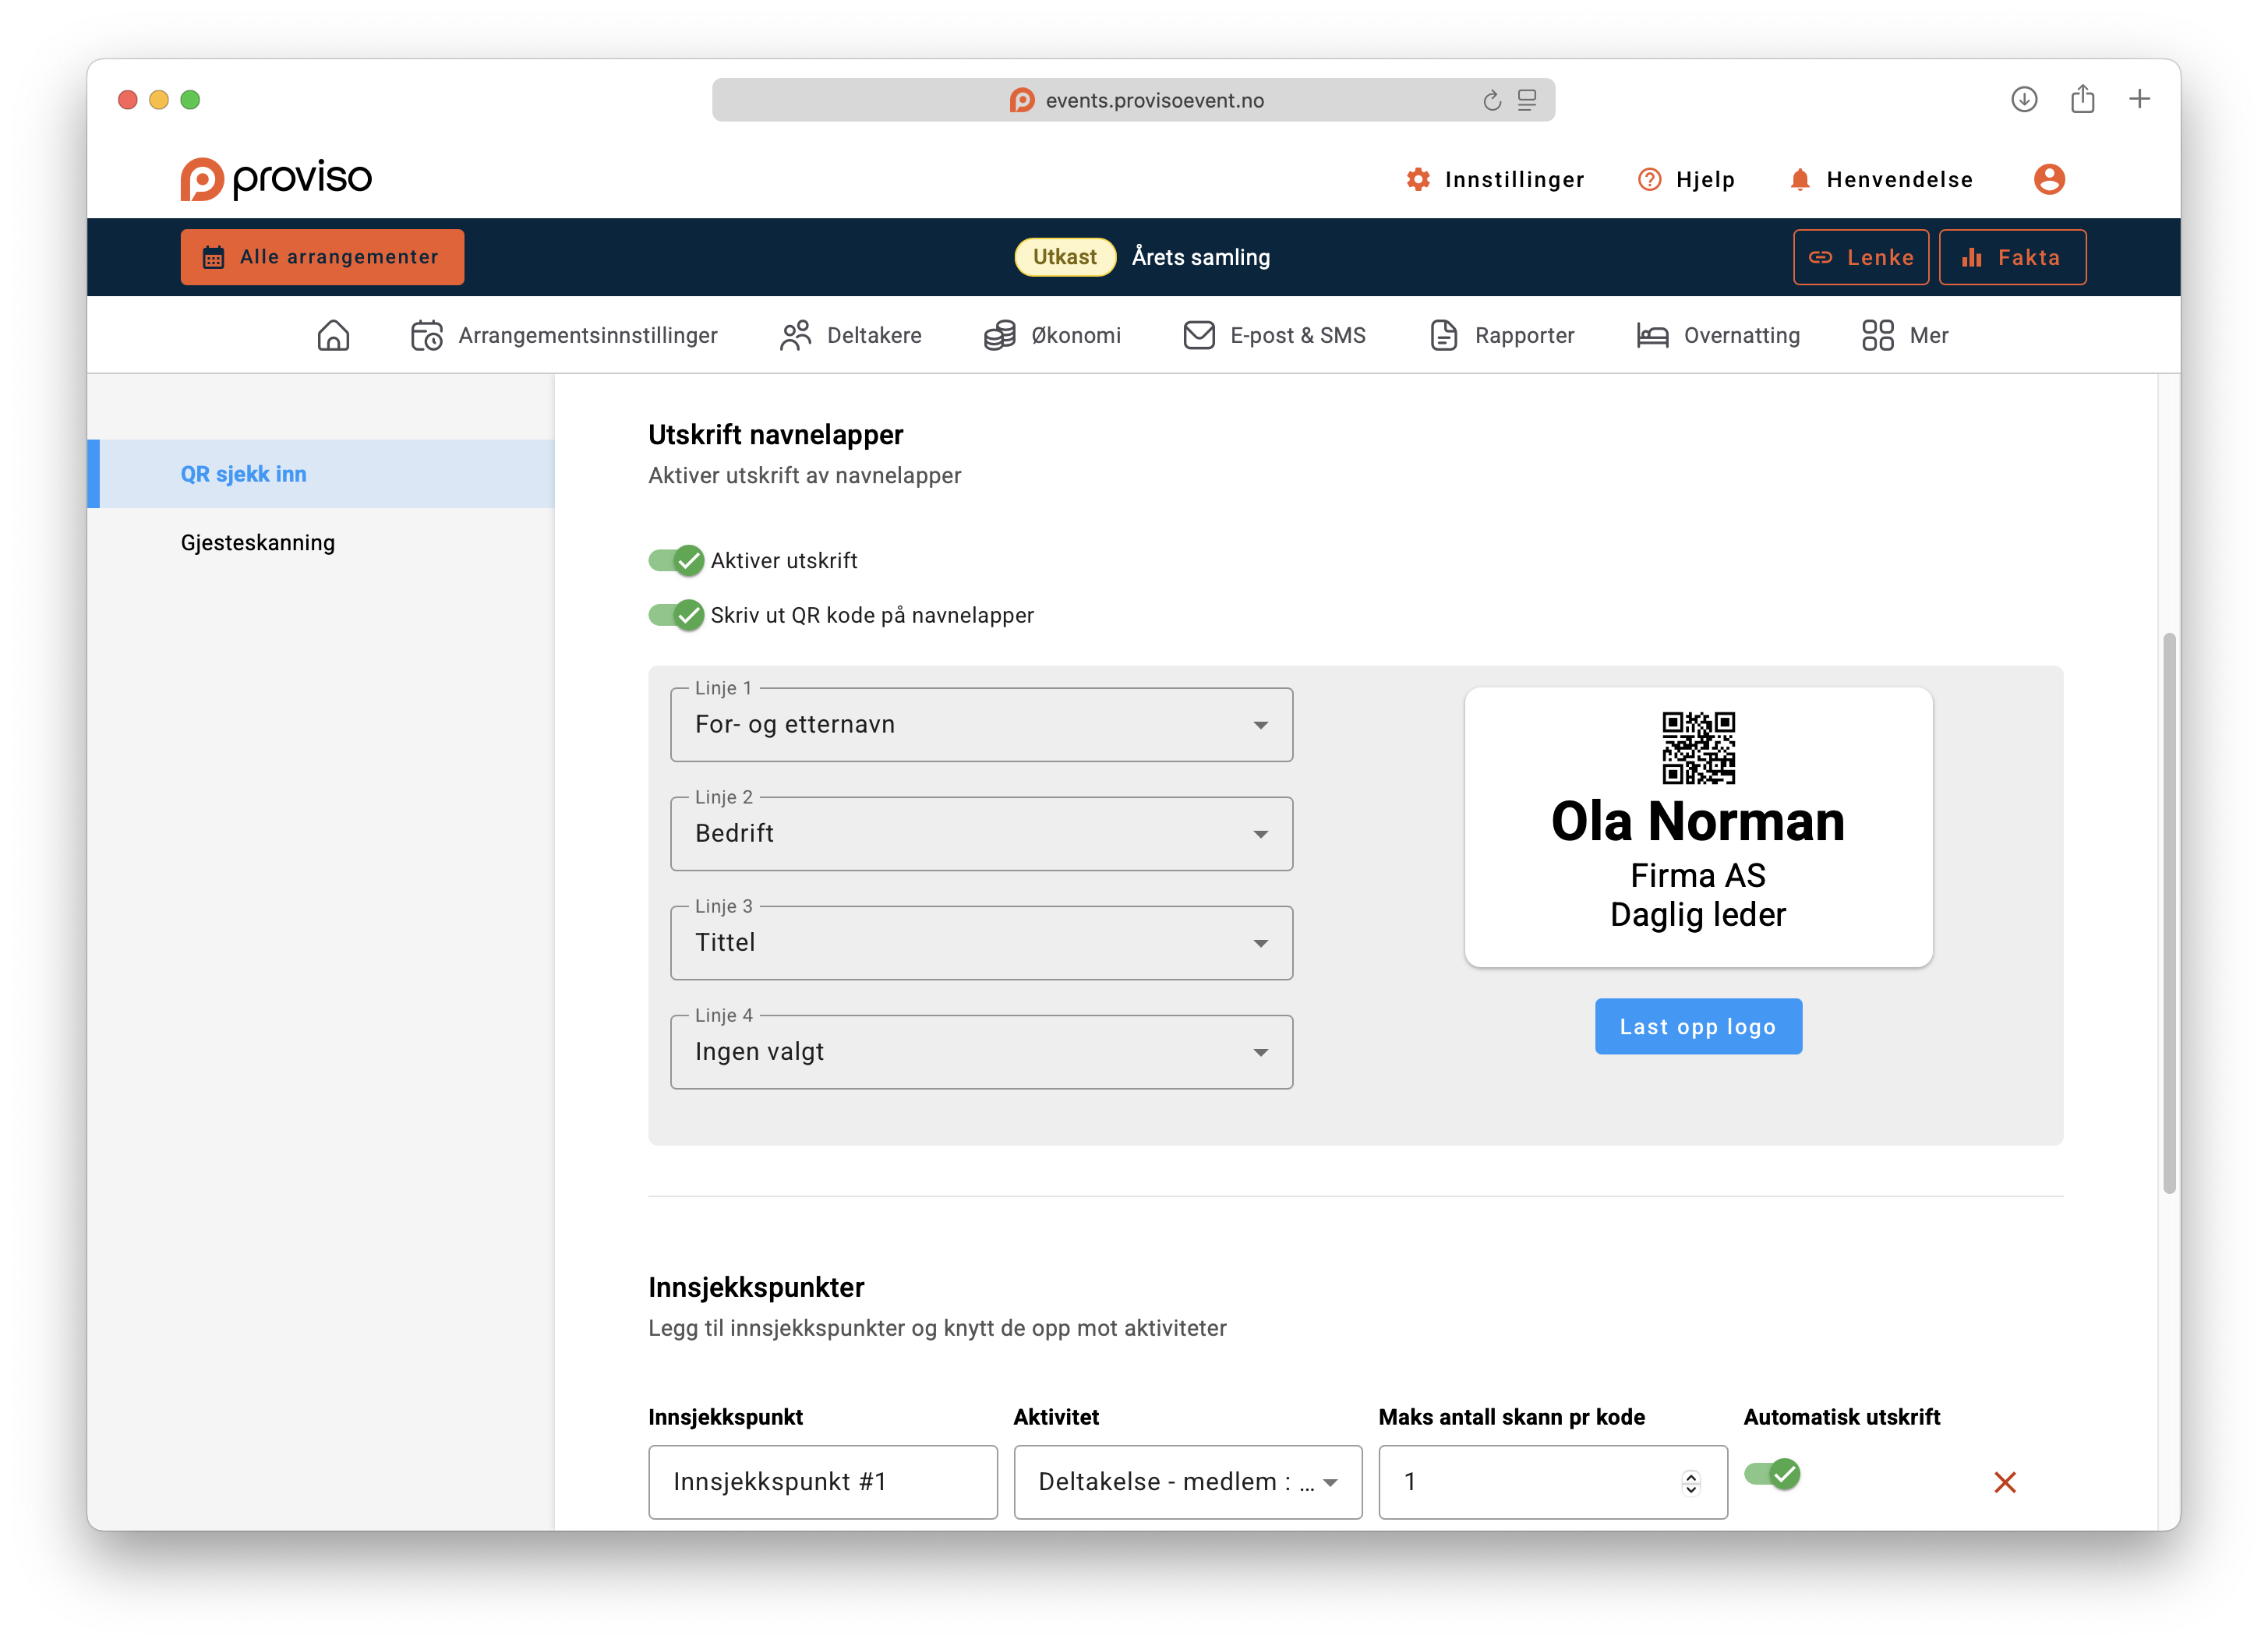
Task: Open Innstillinger gear settings
Action: (x=1495, y=180)
